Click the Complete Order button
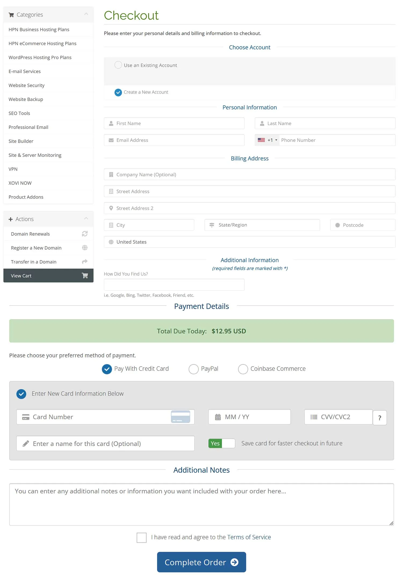This screenshot has height=575, width=403. coord(201,562)
